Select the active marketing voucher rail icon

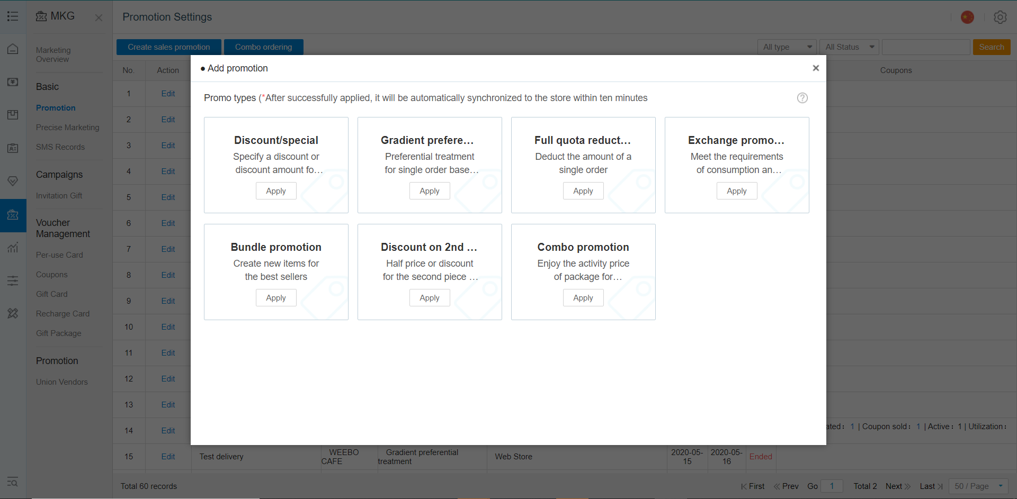click(13, 215)
